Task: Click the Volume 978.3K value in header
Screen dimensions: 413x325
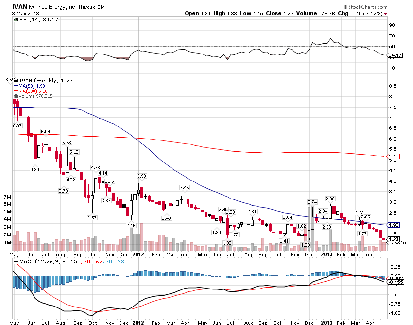Action: coord(315,14)
